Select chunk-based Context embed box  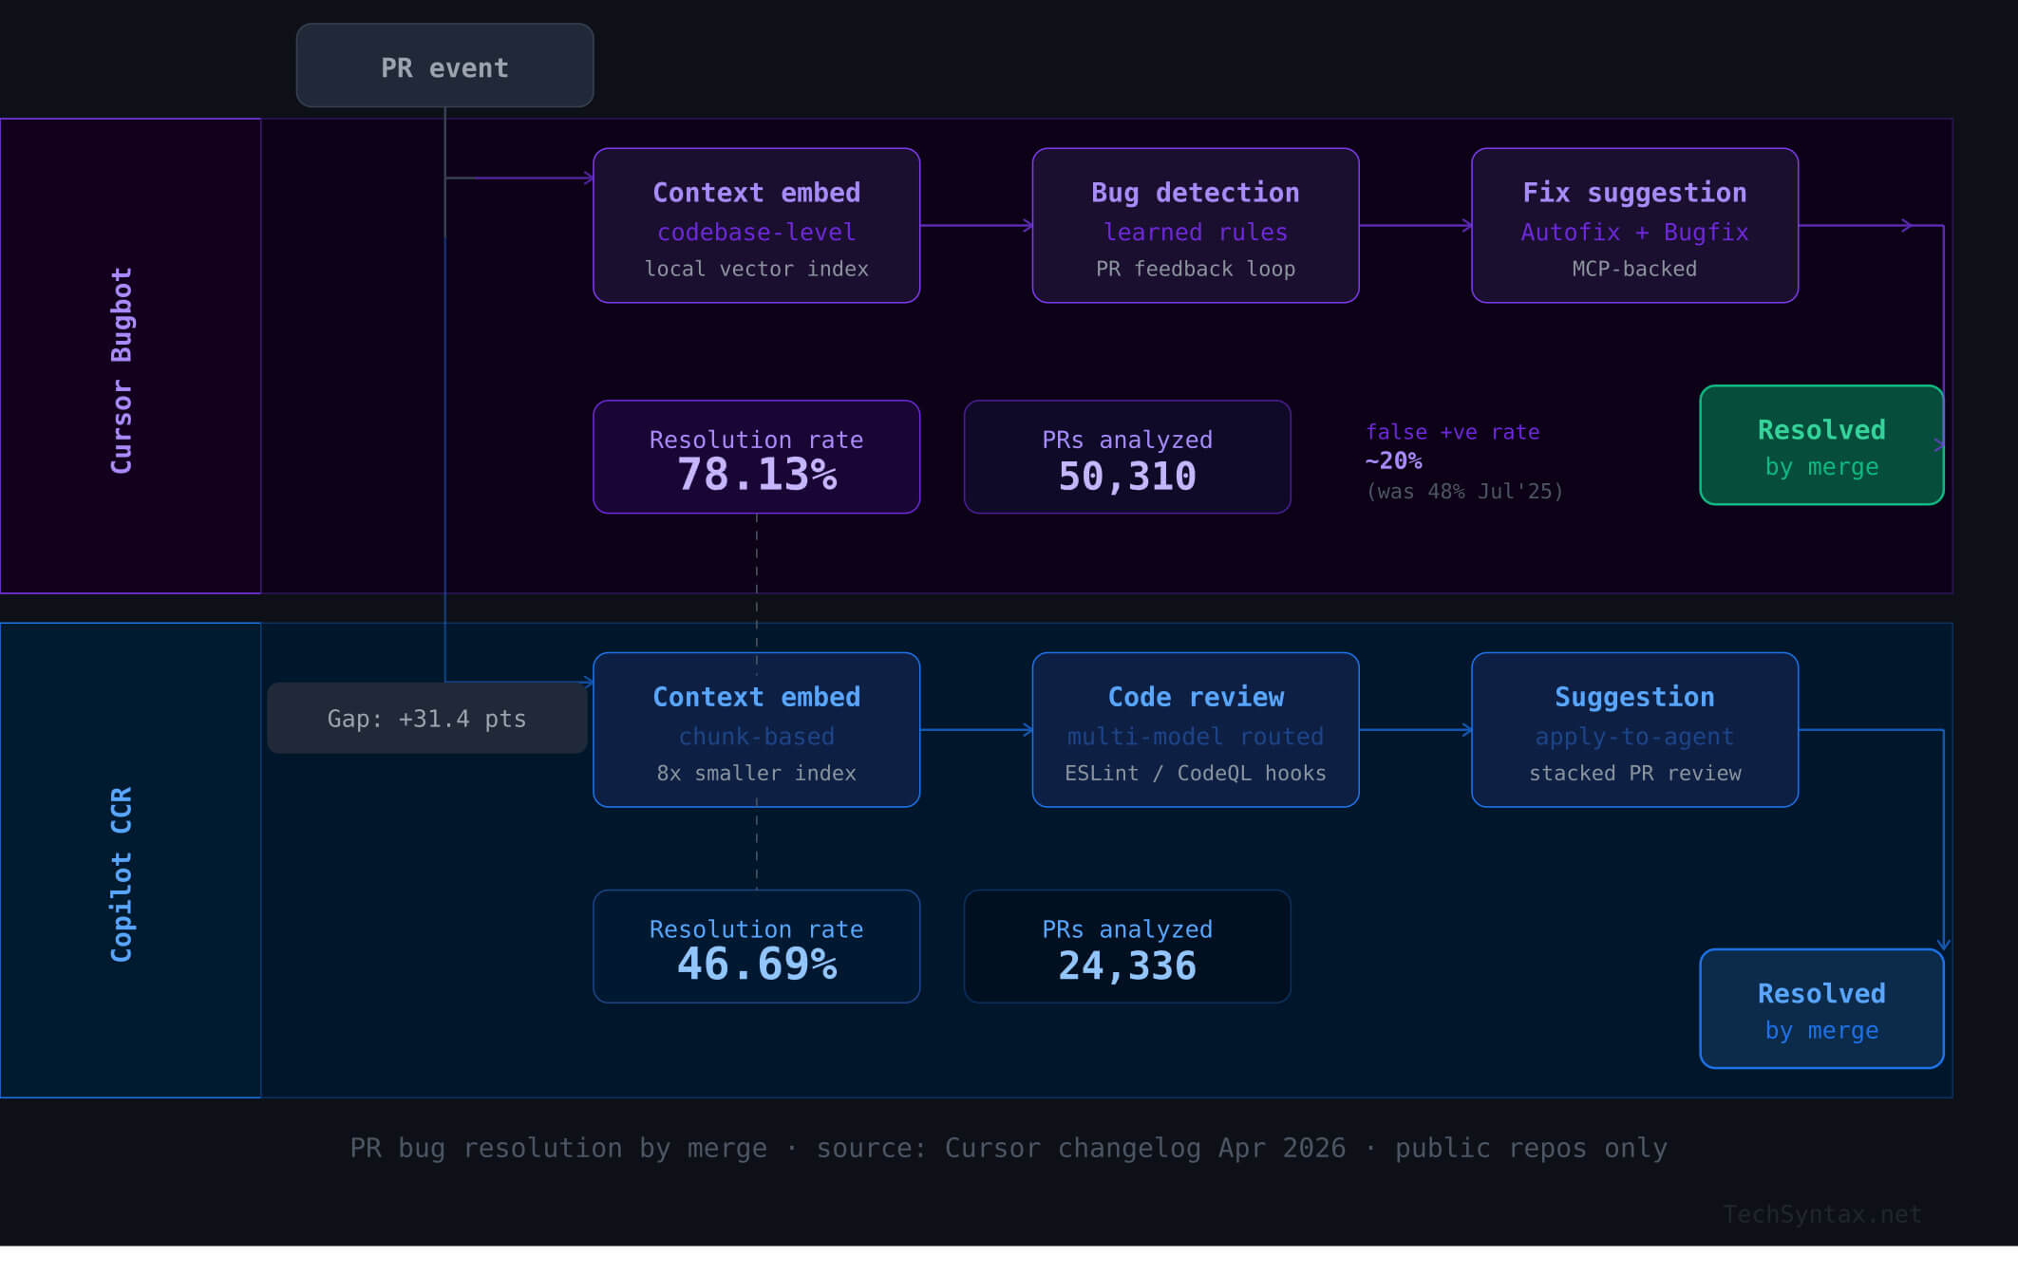(756, 730)
